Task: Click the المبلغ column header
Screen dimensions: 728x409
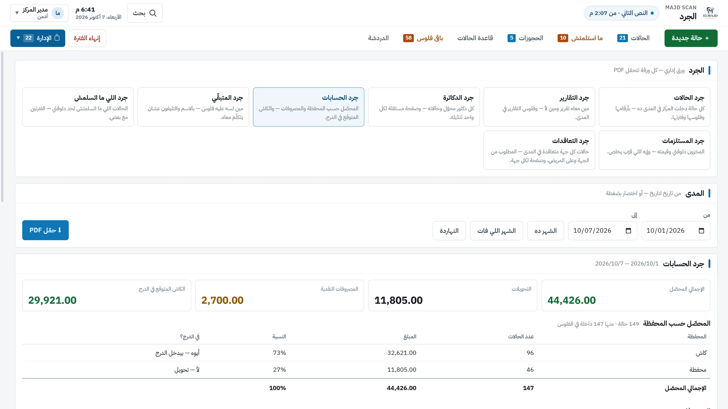Action: (x=410, y=337)
